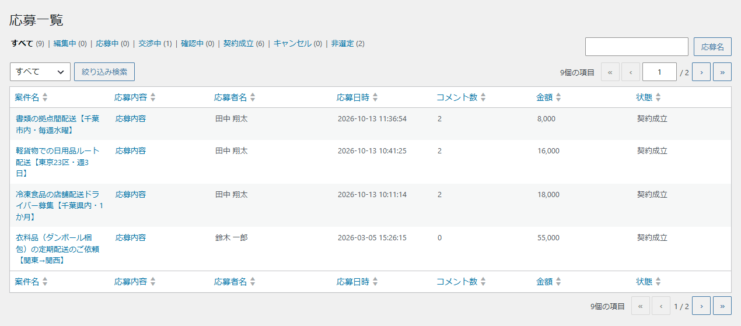
Task: Open 応募内容 link in the 18,000 row
Action: click(131, 194)
